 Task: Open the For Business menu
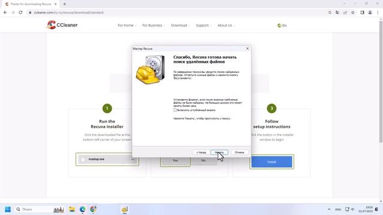point(154,25)
